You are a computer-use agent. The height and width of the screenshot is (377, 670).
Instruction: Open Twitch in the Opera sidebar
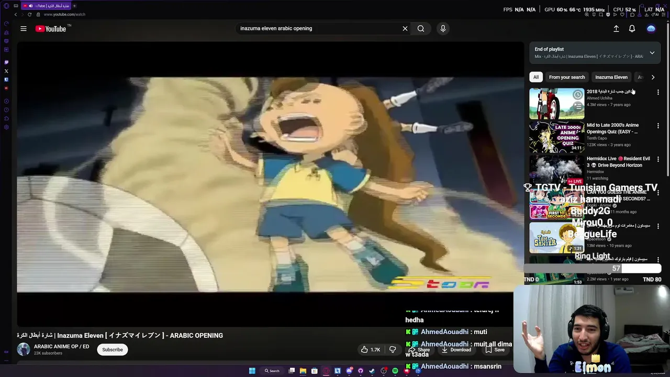click(6, 62)
